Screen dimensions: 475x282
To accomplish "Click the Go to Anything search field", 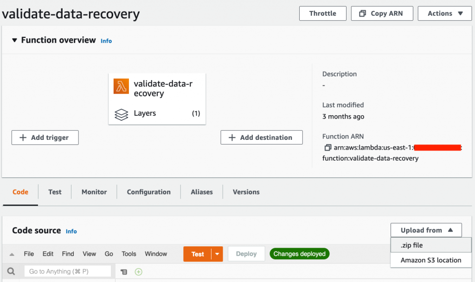I will (68, 271).
